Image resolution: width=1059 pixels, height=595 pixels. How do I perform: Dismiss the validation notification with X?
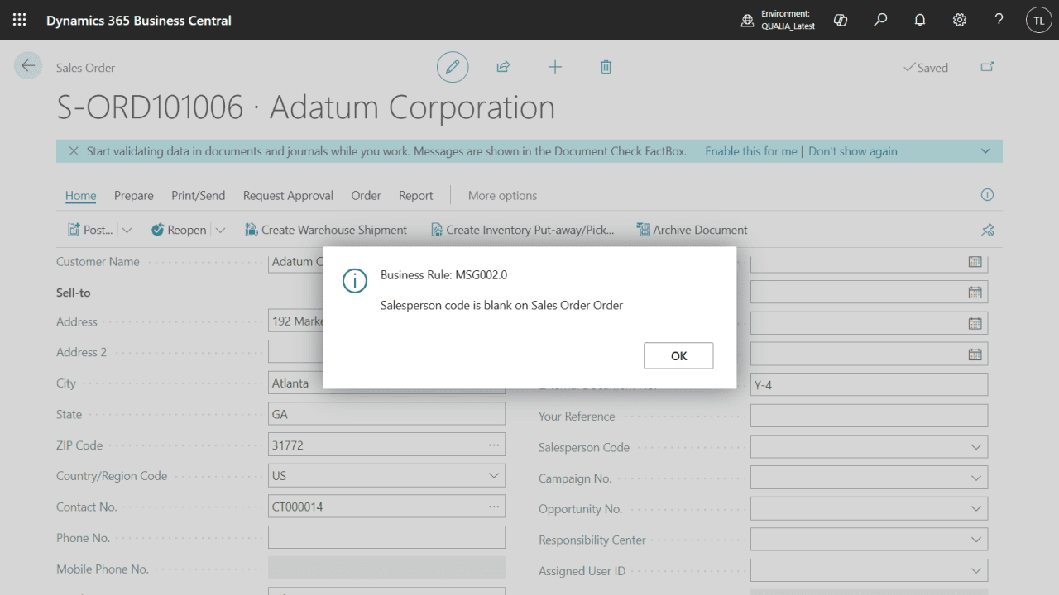[x=74, y=151]
